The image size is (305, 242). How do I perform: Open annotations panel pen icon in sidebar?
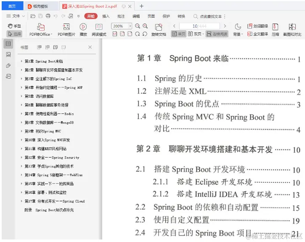[8, 66]
